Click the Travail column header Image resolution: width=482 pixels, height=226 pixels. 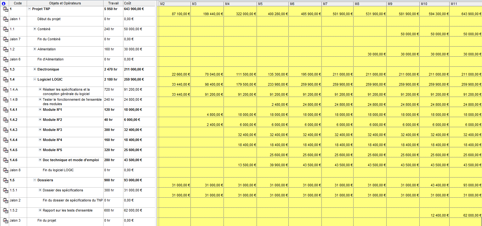pyautogui.click(x=113, y=3)
